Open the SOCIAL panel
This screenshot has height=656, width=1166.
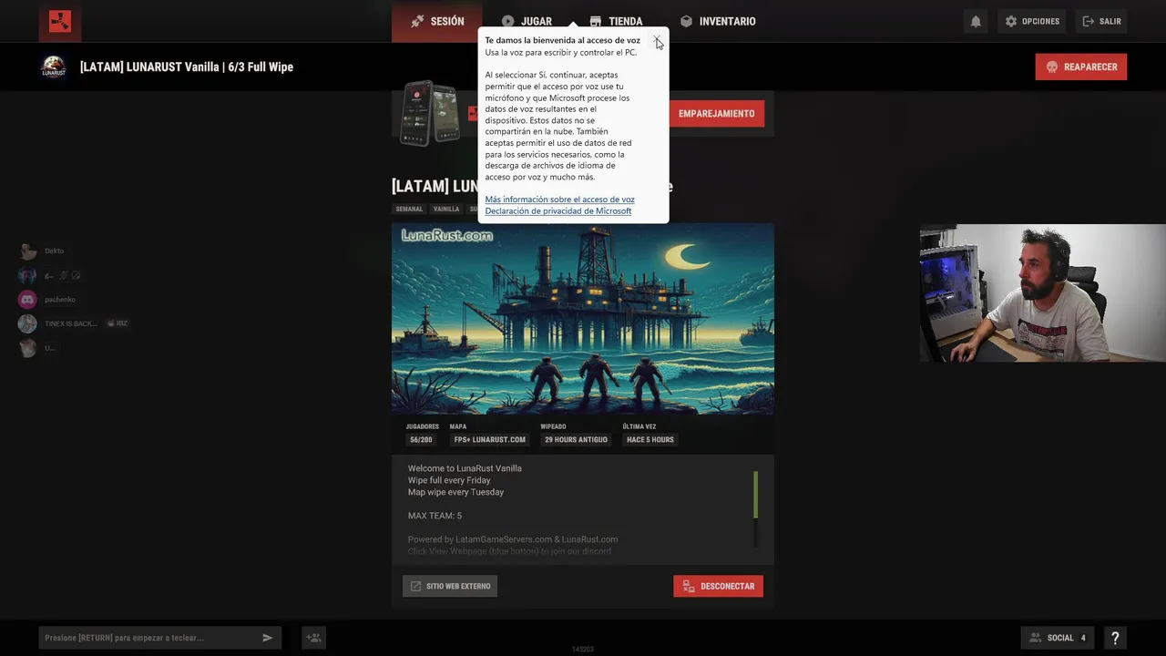pos(1058,638)
